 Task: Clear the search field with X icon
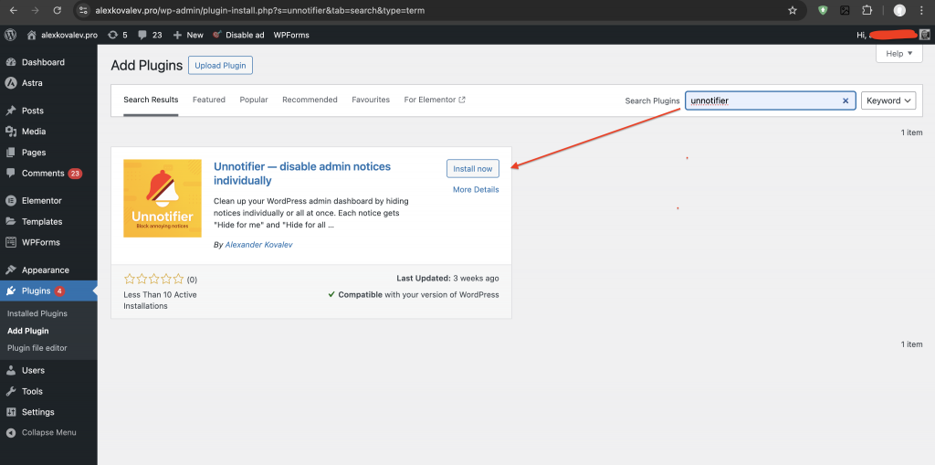click(x=846, y=100)
